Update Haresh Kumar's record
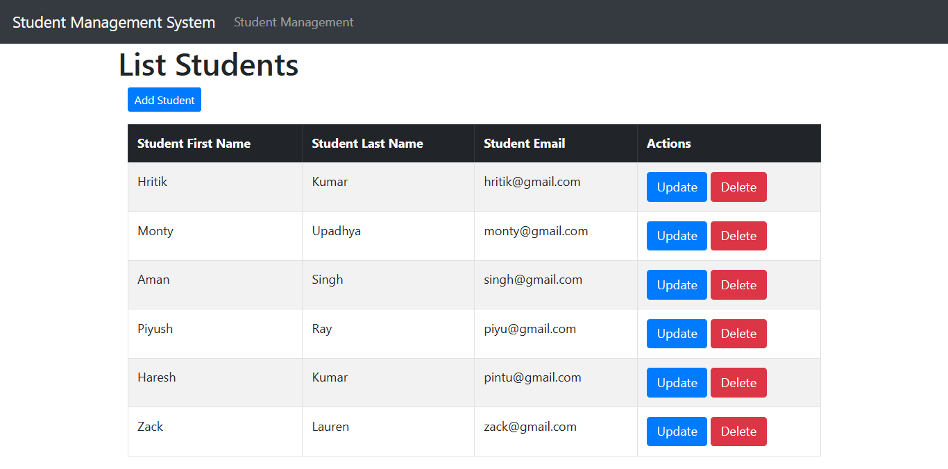 coord(676,382)
